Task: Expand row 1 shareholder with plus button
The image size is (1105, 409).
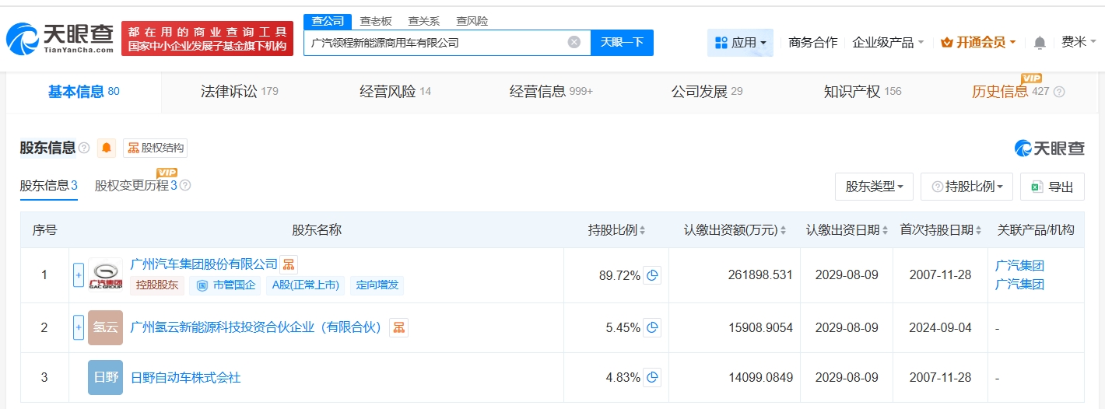Action: pos(78,275)
